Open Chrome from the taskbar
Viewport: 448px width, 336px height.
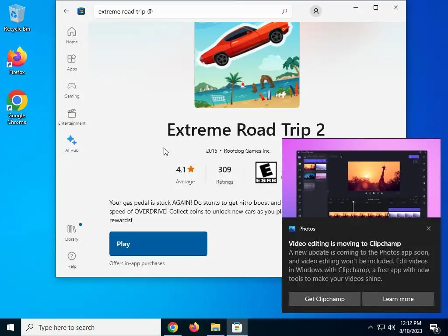click(172, 327)
